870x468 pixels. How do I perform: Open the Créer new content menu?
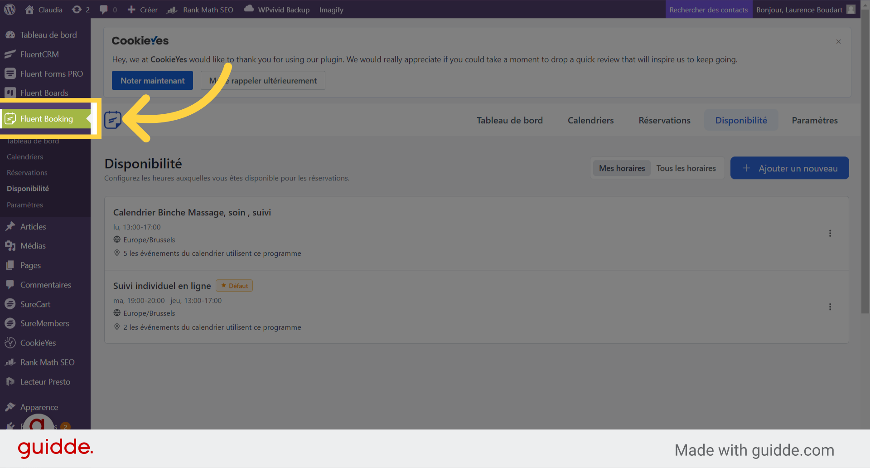[142, 10]
